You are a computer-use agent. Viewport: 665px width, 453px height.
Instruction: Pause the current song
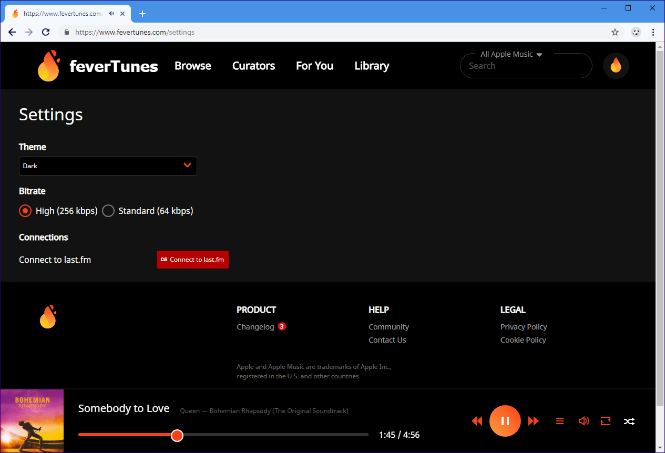[x=505, y=421]
